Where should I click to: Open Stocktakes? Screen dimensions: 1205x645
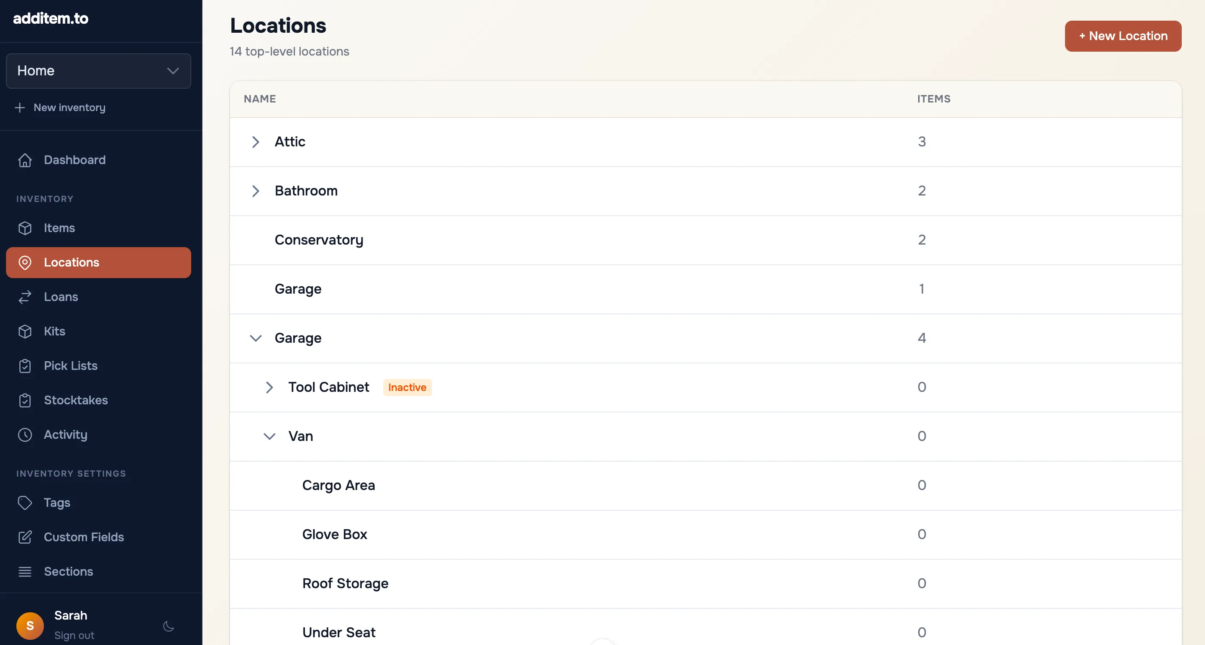click(x=99, y=400)
